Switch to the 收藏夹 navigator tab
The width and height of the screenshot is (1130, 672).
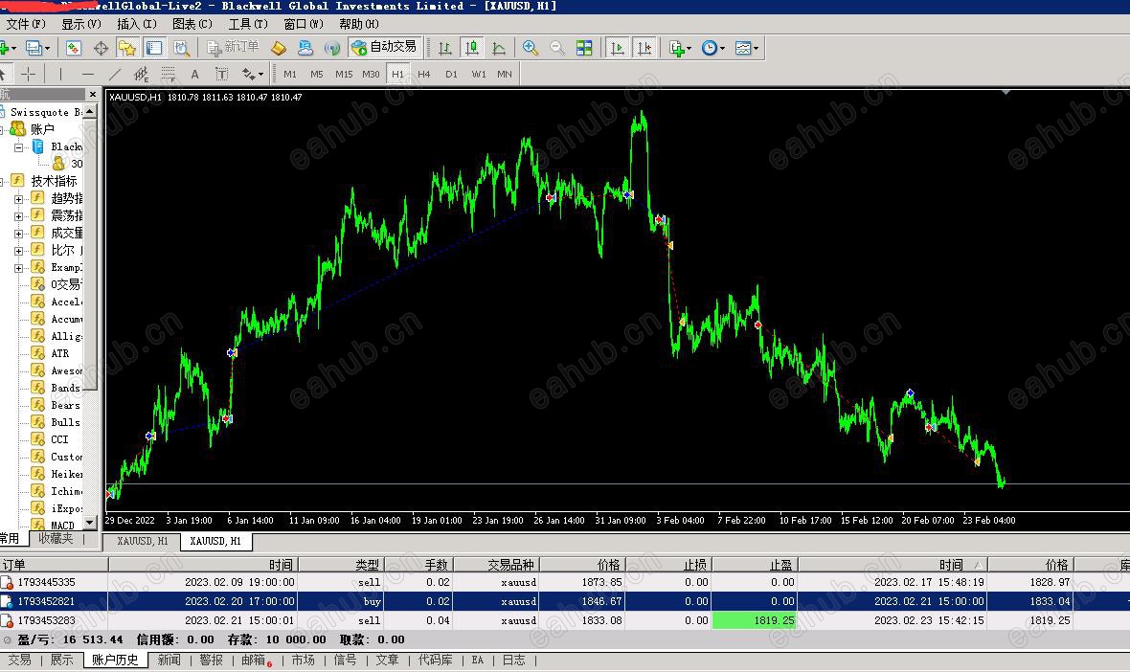point(56,538)
